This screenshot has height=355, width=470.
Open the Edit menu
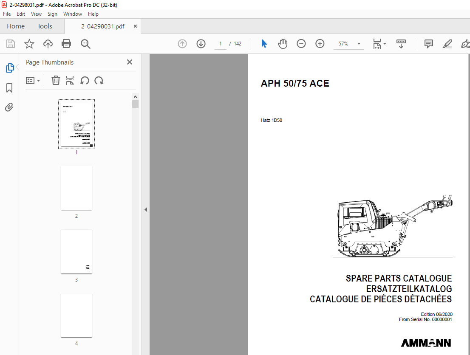(x=21, y=14)
